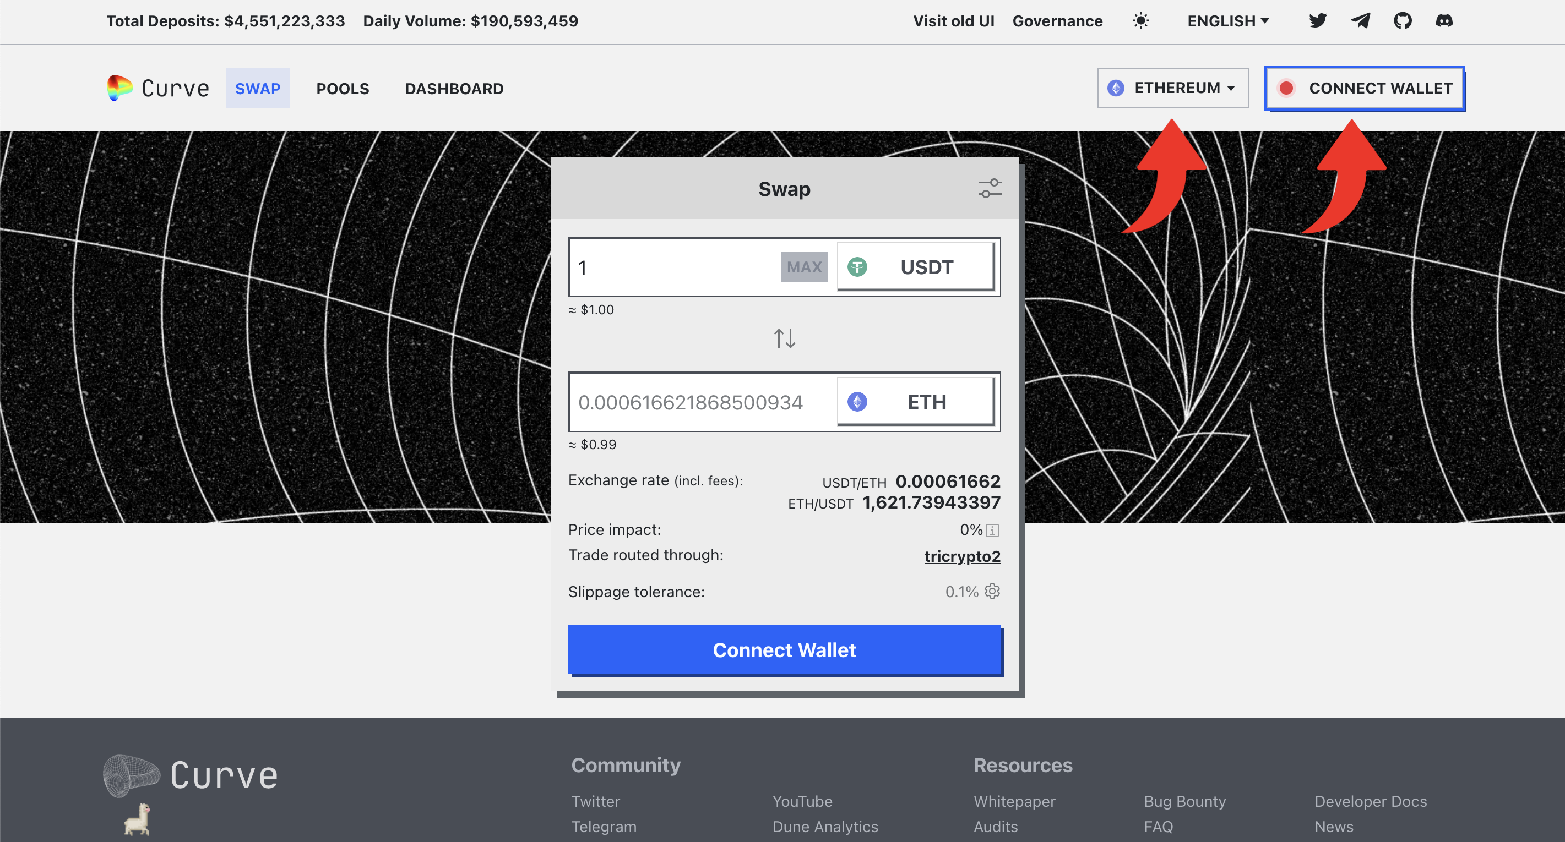Viewport: 1565px width, 842px height.
Task: Open the ENGLISH language dropdown
Action: tap(1228, 21)
